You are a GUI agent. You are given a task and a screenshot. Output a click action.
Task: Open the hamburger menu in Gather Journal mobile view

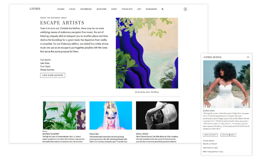tap(248, 57)
